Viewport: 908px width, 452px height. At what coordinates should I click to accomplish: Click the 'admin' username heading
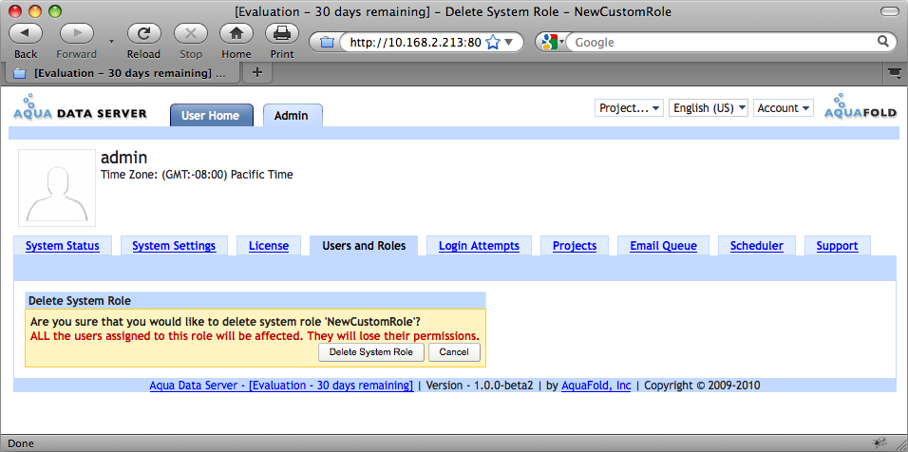pyautogui.click(x=123, y=157)
